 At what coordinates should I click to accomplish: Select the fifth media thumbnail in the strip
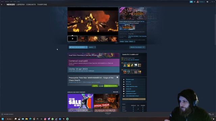coord(113,39)
